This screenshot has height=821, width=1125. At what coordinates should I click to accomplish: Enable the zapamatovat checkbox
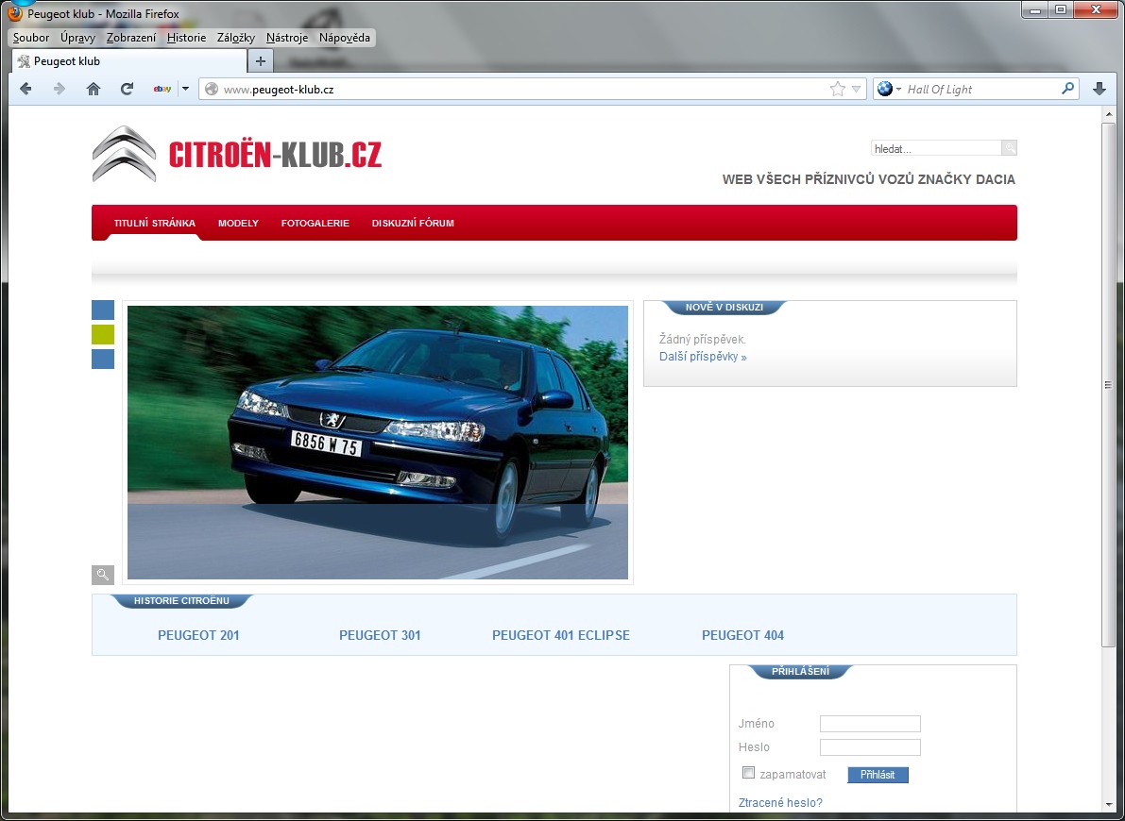coord(748,772)
